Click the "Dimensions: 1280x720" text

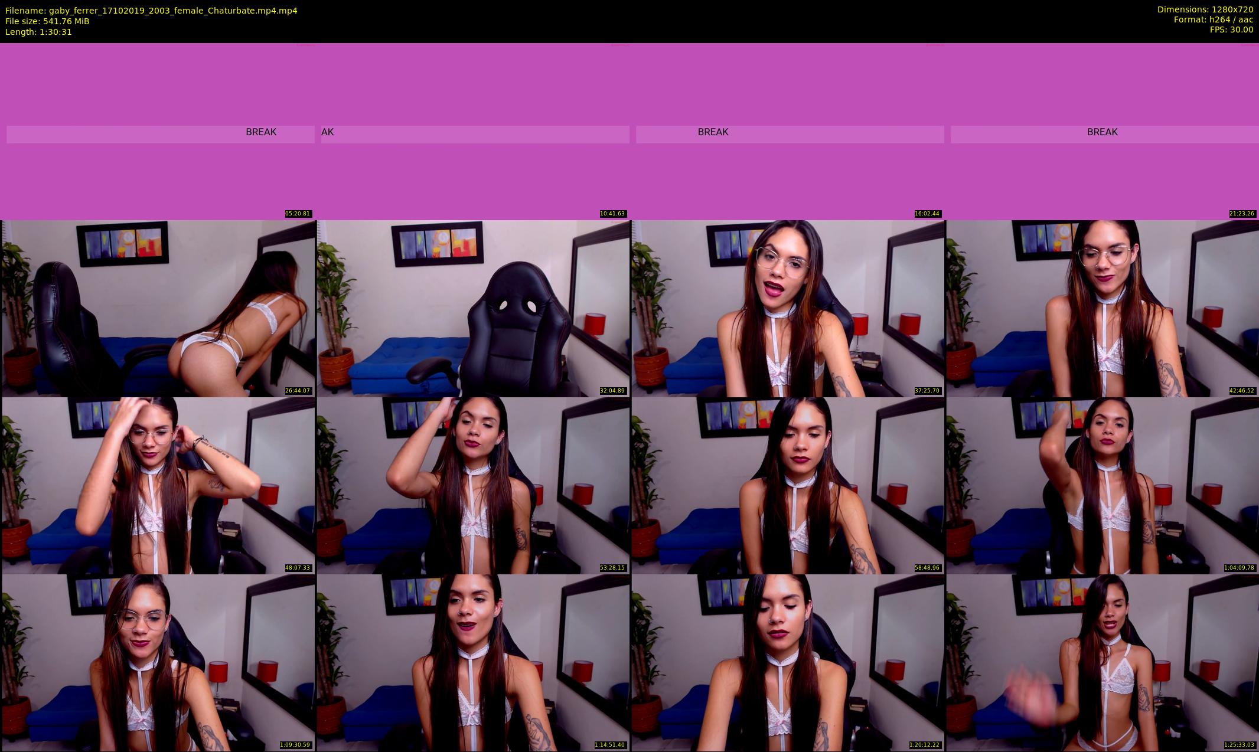[1205, 9]
